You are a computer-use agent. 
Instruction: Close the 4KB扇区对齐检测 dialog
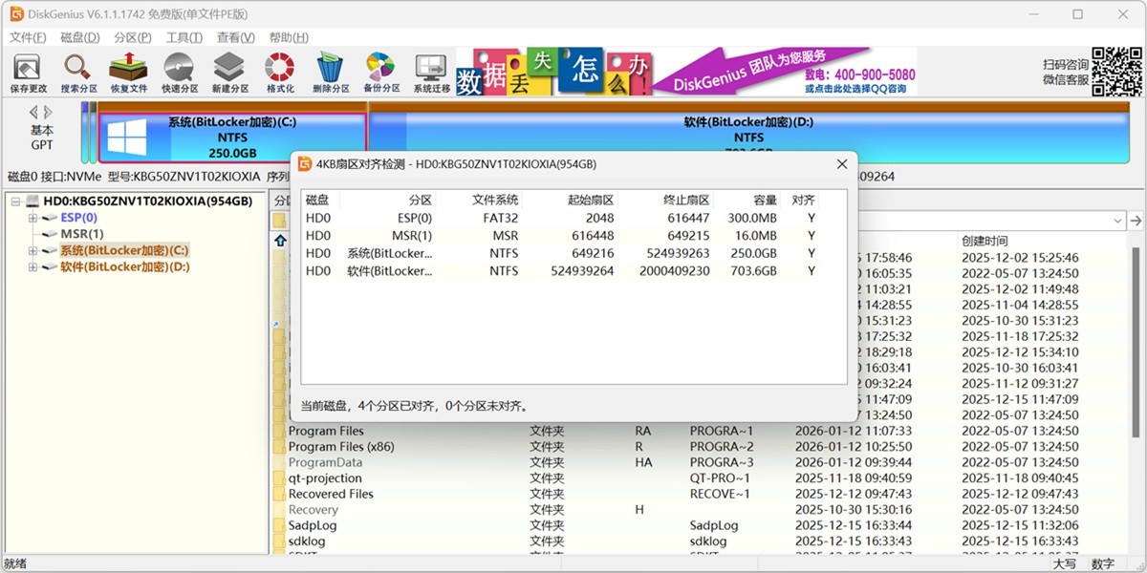click(842, 164)
